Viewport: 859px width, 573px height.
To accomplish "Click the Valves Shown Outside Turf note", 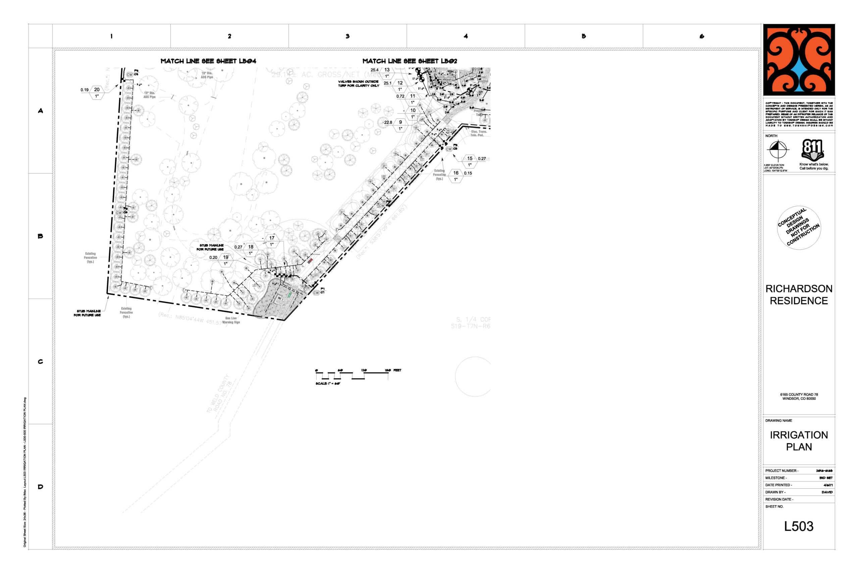I will 358,84.
